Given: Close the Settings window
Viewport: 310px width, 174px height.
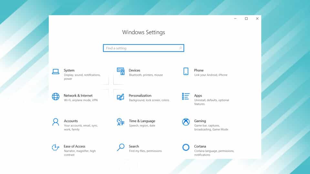Looking at the screenshot, I should pos(257,19).
